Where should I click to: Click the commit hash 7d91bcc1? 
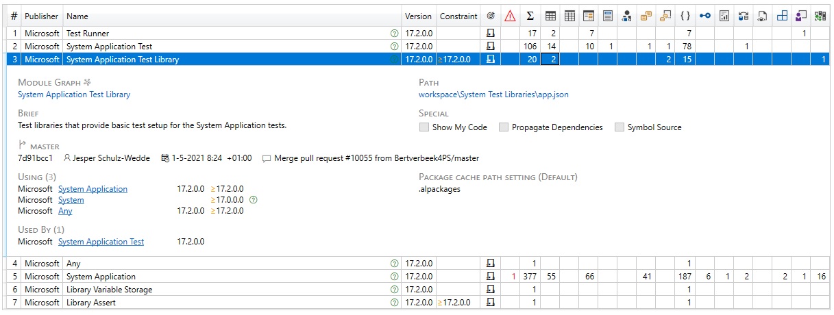tap(36, 158)
